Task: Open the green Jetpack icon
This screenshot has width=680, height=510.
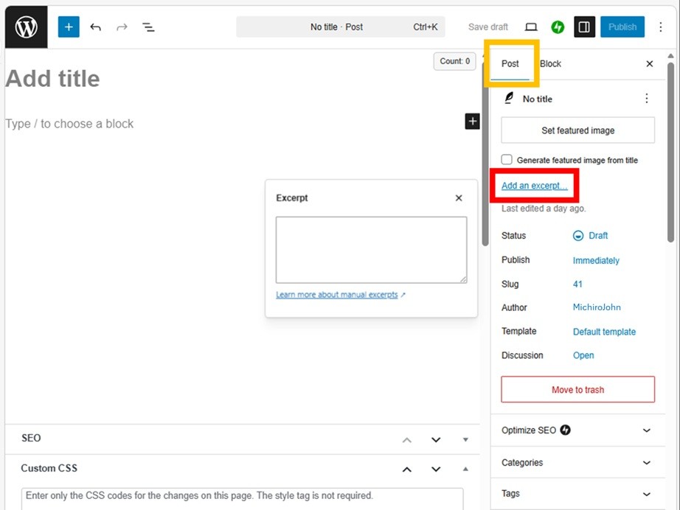Action: click(558, 27)
